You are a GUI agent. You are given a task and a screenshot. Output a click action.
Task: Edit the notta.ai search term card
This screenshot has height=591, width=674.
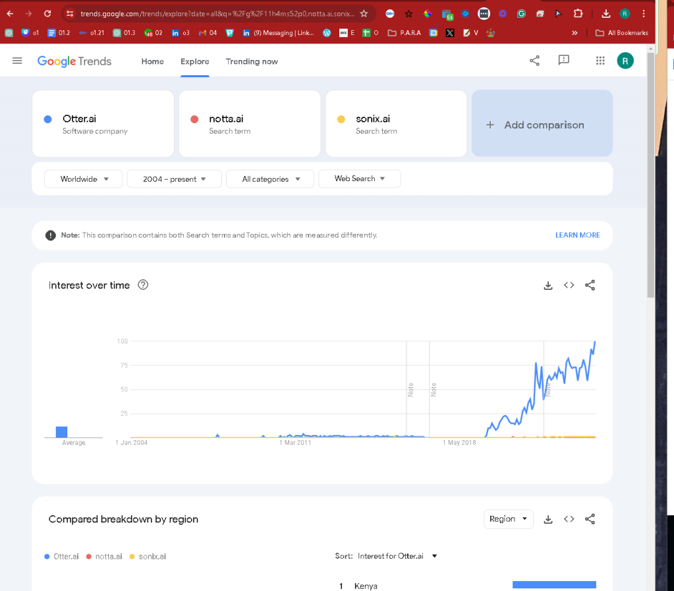click(x=250, y=123)
